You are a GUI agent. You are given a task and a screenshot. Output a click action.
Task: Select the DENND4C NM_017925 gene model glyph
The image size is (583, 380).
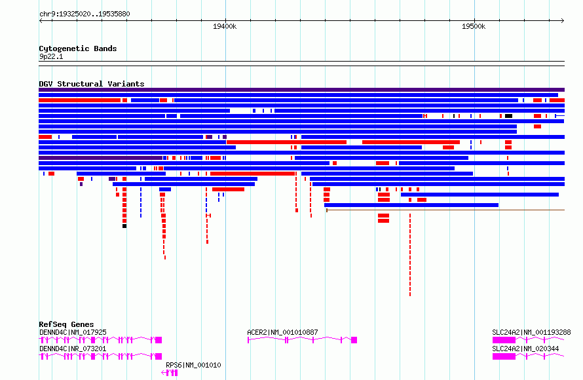[x=100, y=340]
